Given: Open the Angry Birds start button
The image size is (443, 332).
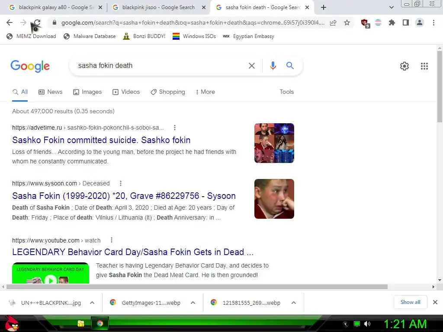Looking at the screenshot, I should (x=12, y=323).
